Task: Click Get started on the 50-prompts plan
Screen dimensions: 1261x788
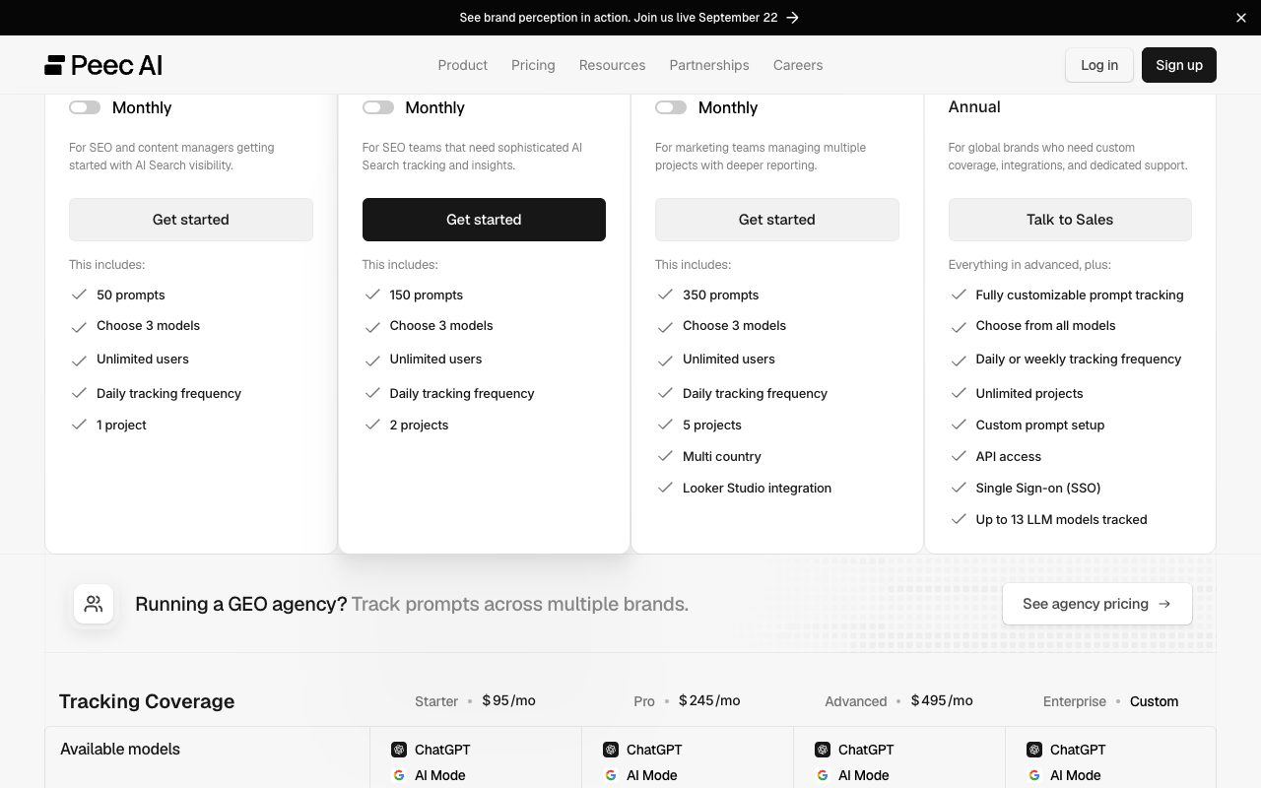Action: [191, 220]
